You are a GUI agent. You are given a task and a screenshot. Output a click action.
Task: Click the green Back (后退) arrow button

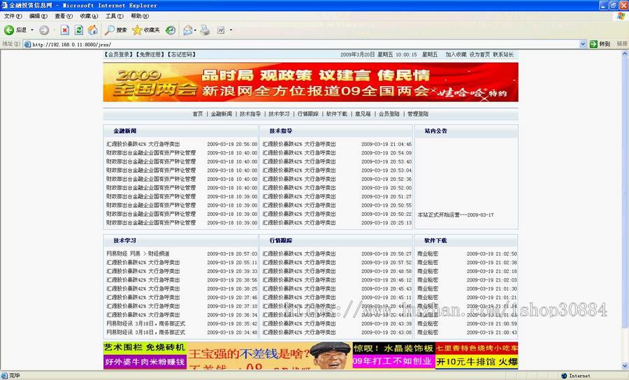pos(9,30)
